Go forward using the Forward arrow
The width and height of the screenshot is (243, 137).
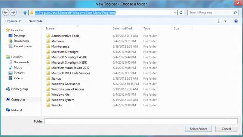tap(13, 12)
